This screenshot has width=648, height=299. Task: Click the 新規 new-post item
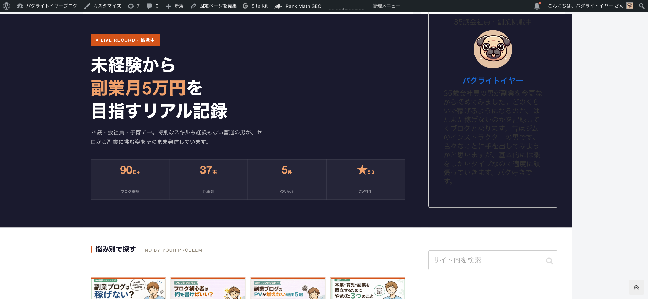(175, 6)
